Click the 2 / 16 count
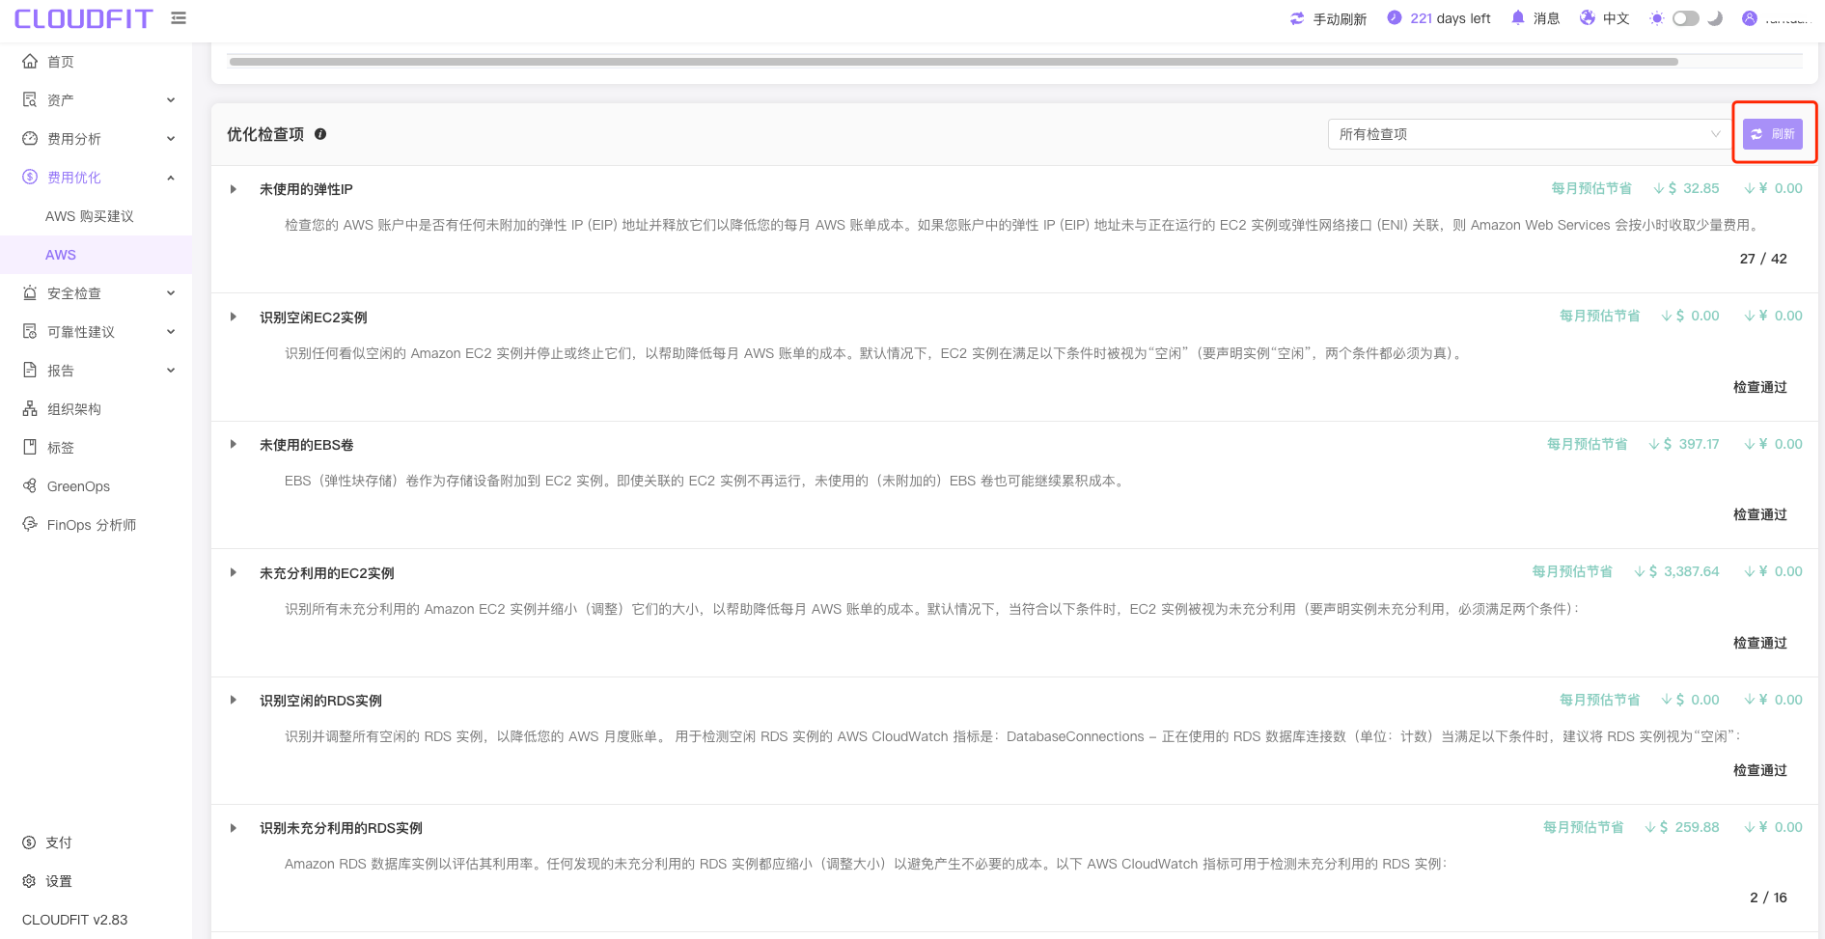The height and width of the screenshot is (939, 1825). [x=1768, y=898]
